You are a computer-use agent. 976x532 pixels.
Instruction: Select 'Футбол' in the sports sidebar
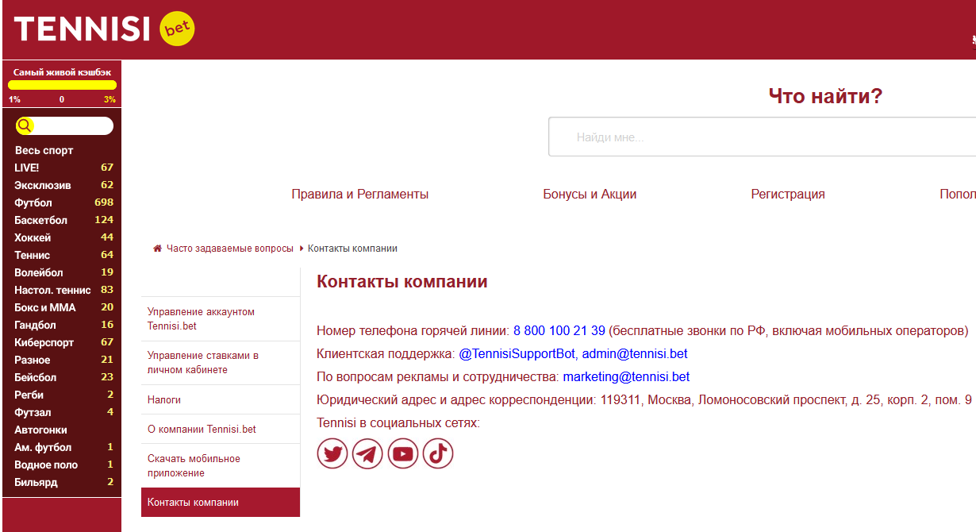tap(33, 202)
